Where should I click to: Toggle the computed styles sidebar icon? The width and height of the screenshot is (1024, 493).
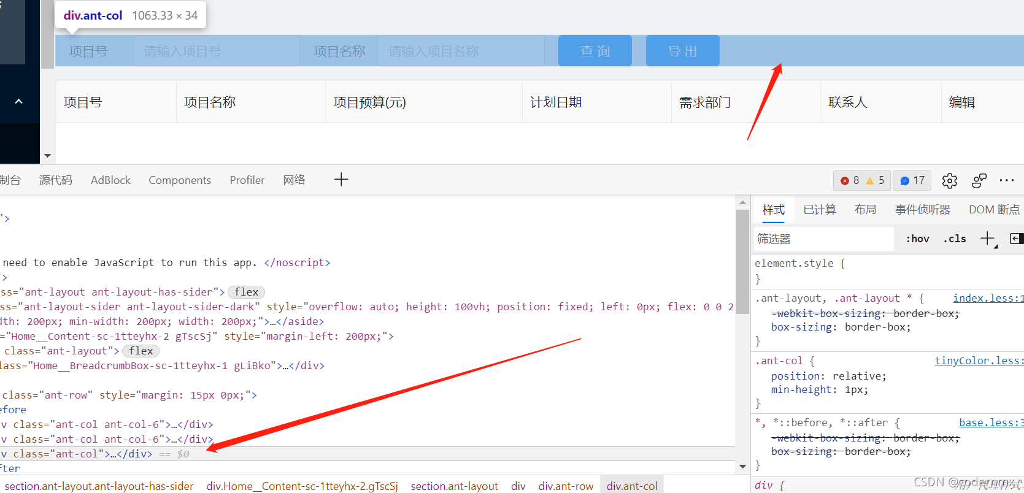1016,239
